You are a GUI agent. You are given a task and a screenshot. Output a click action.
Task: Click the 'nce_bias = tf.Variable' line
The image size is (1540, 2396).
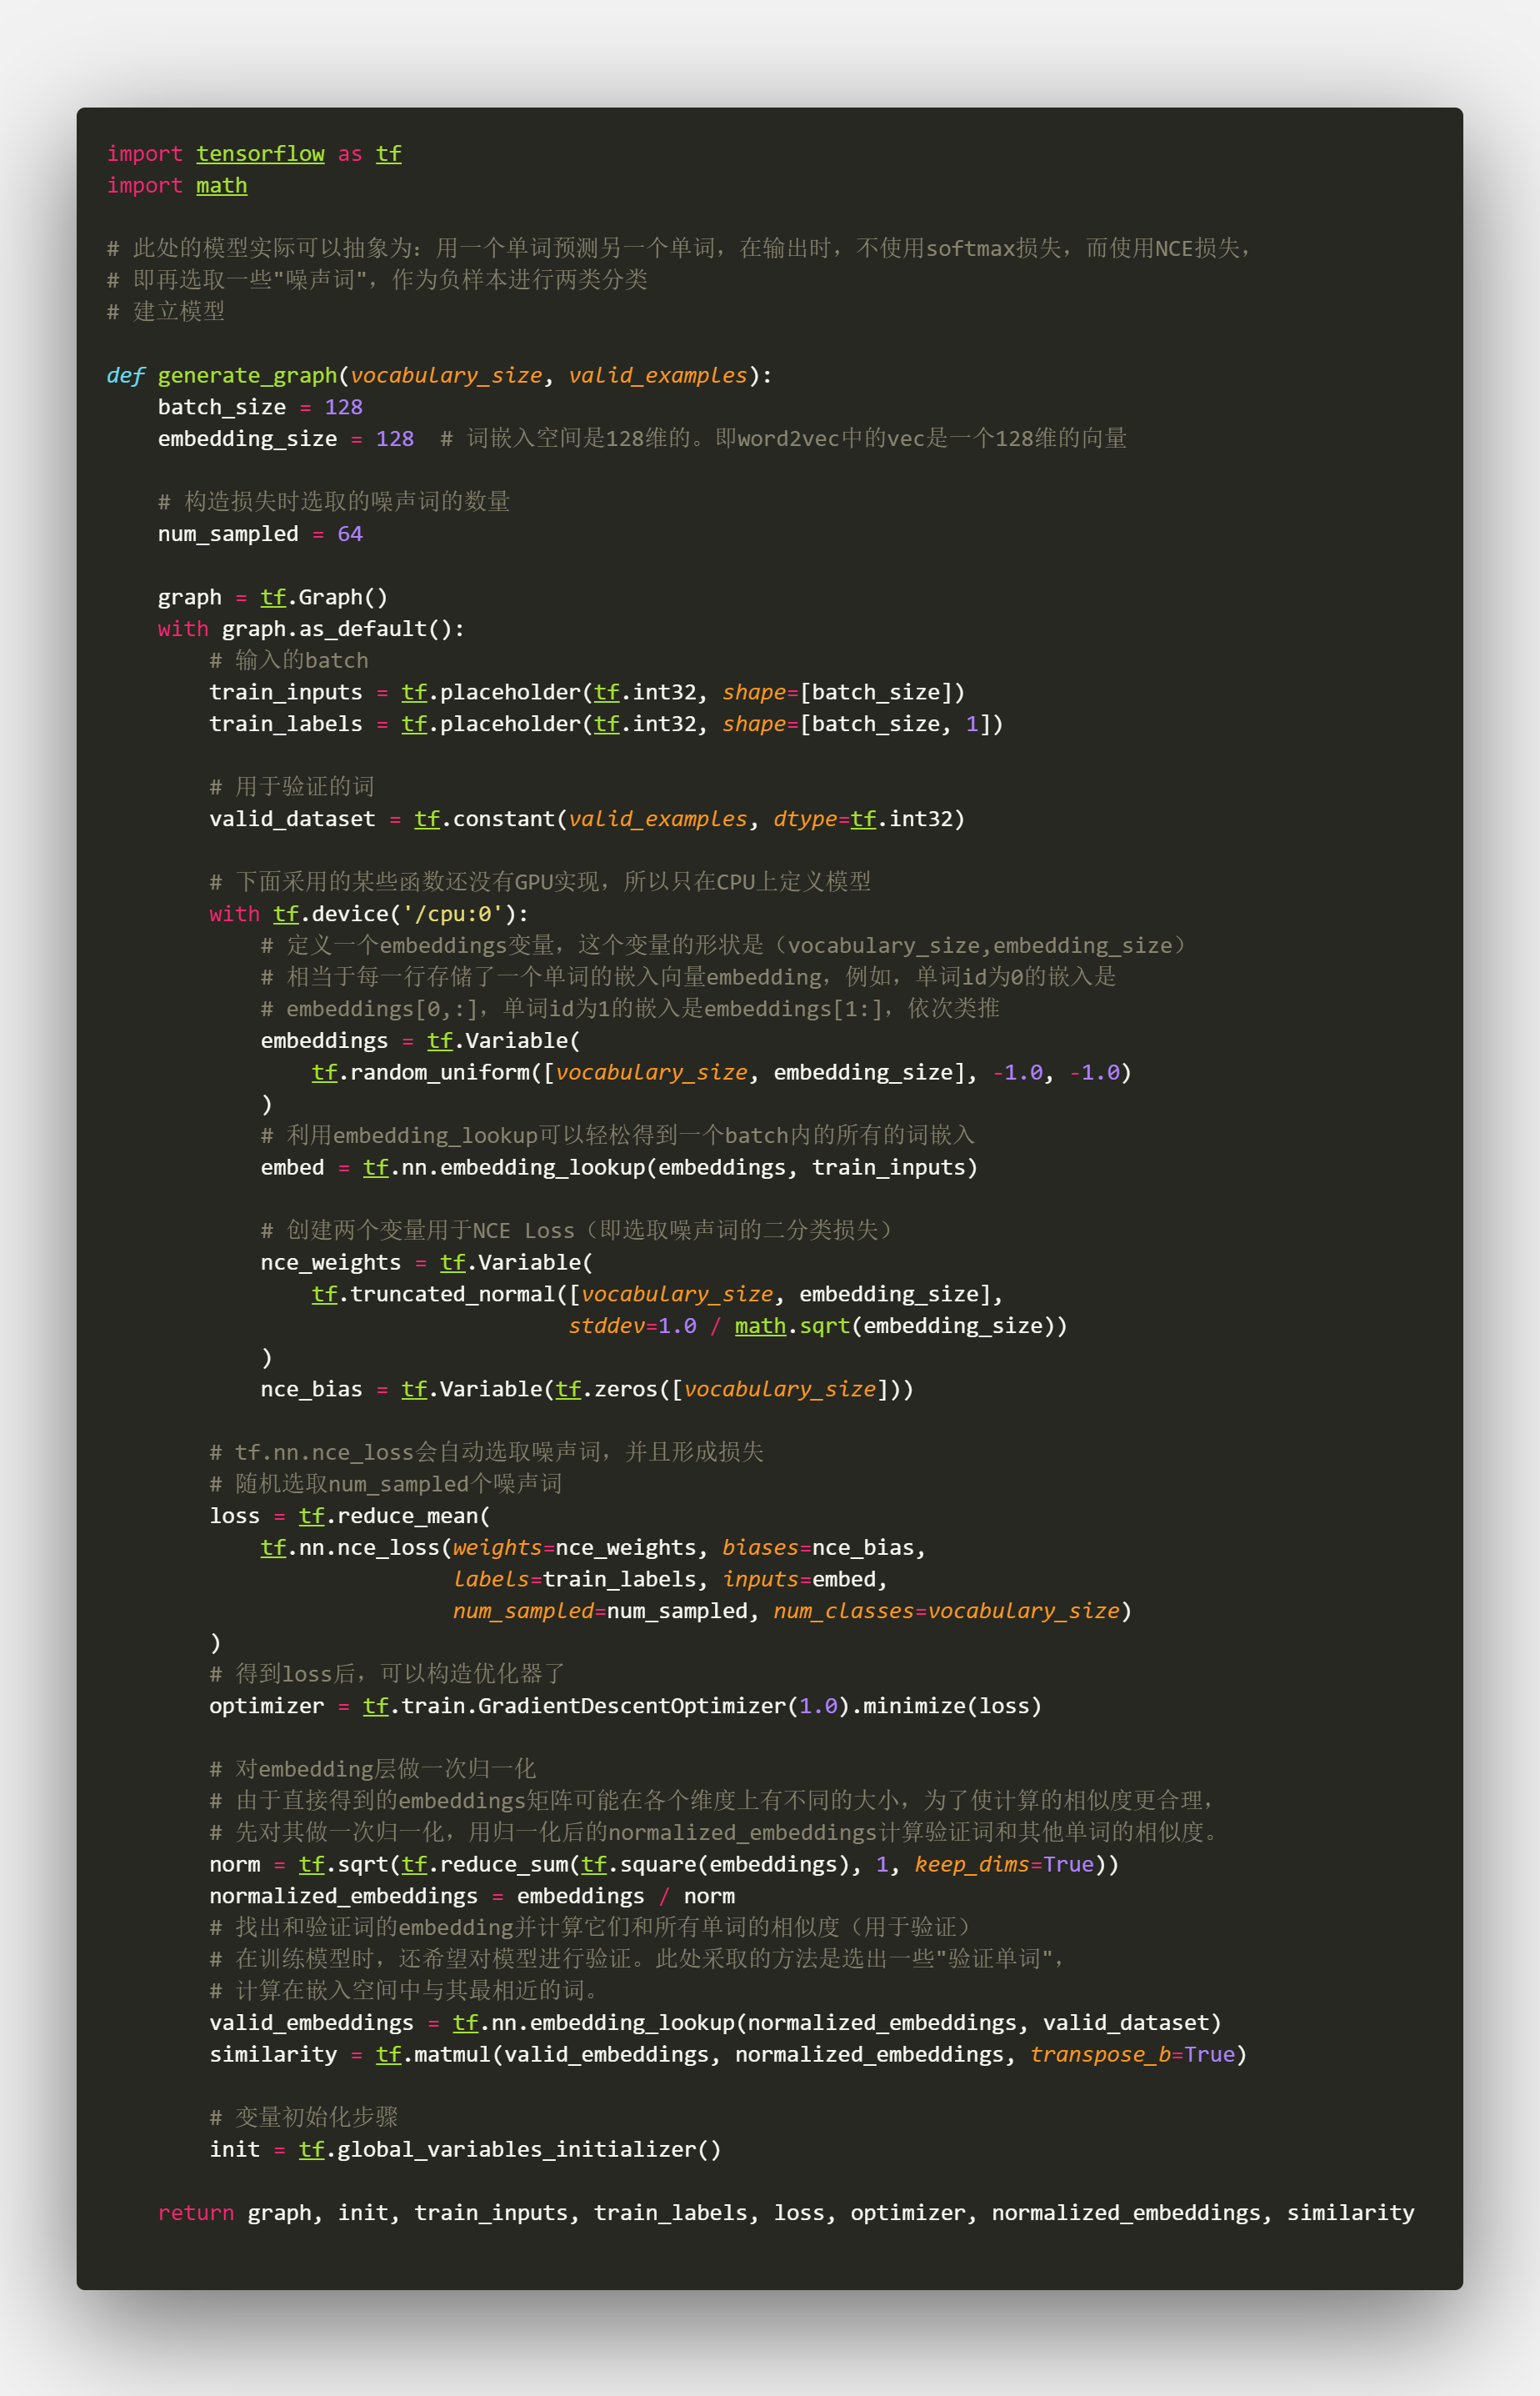point(587,1390)
